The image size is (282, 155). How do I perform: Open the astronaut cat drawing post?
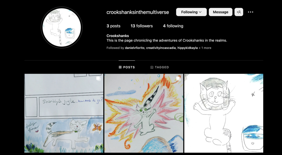coord(224,113)
